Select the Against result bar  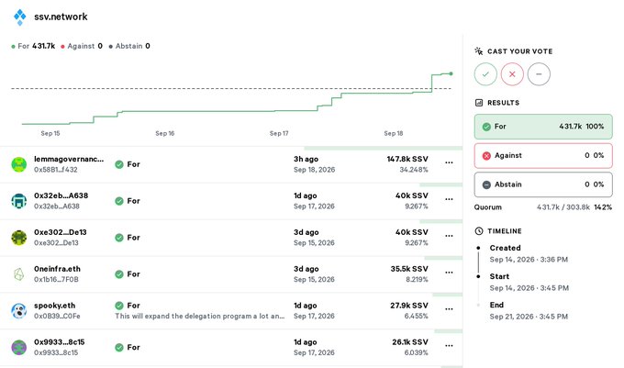[543, 156]
